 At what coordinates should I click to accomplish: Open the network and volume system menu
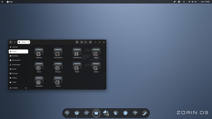pos(193,2)
